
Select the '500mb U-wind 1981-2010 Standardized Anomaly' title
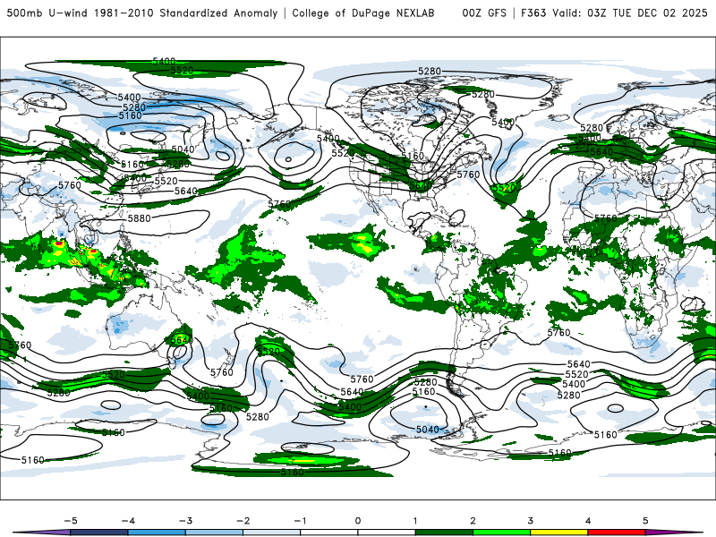(142, 13)
